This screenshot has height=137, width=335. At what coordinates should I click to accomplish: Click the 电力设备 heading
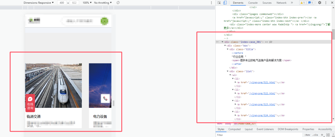100,117
